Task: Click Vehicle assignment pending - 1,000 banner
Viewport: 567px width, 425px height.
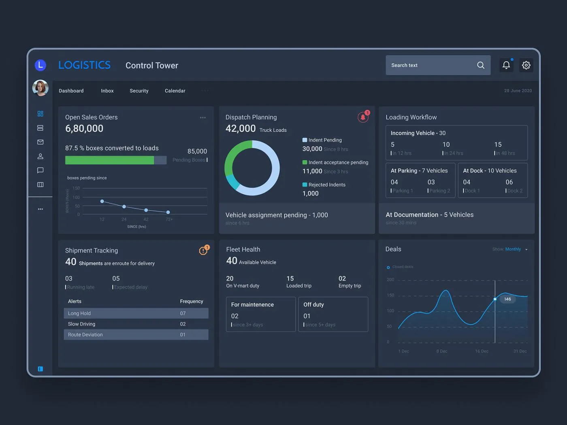Action: [x=297, y=219]
